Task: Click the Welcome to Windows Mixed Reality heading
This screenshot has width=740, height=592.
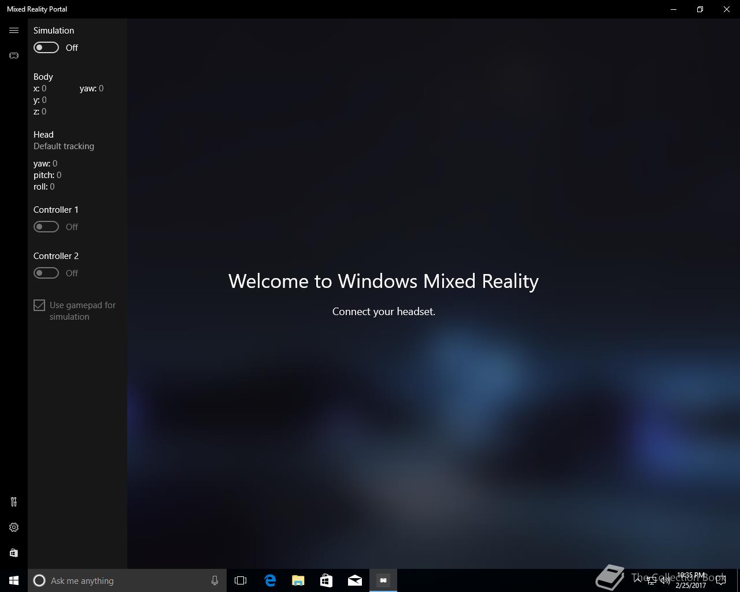Action: pos(383,281)
